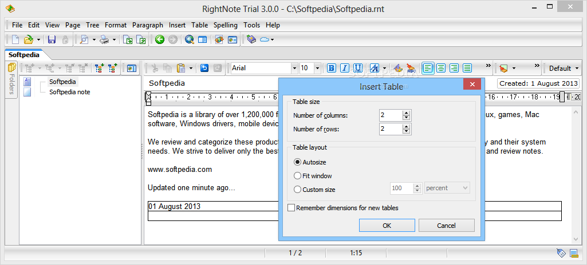Click Cancel in Insert Table dialog

[x=446, y=226]
